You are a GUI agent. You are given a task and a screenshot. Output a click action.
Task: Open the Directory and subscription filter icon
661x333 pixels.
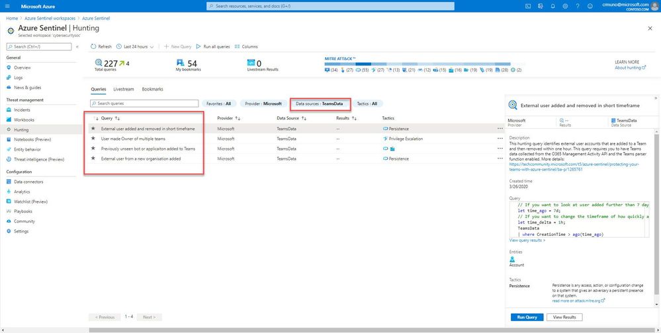(540, 7)
